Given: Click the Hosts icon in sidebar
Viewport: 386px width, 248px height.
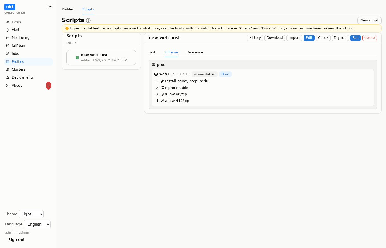Looking at the screenshot, I should pyautogui.click(x=8, y=22).
